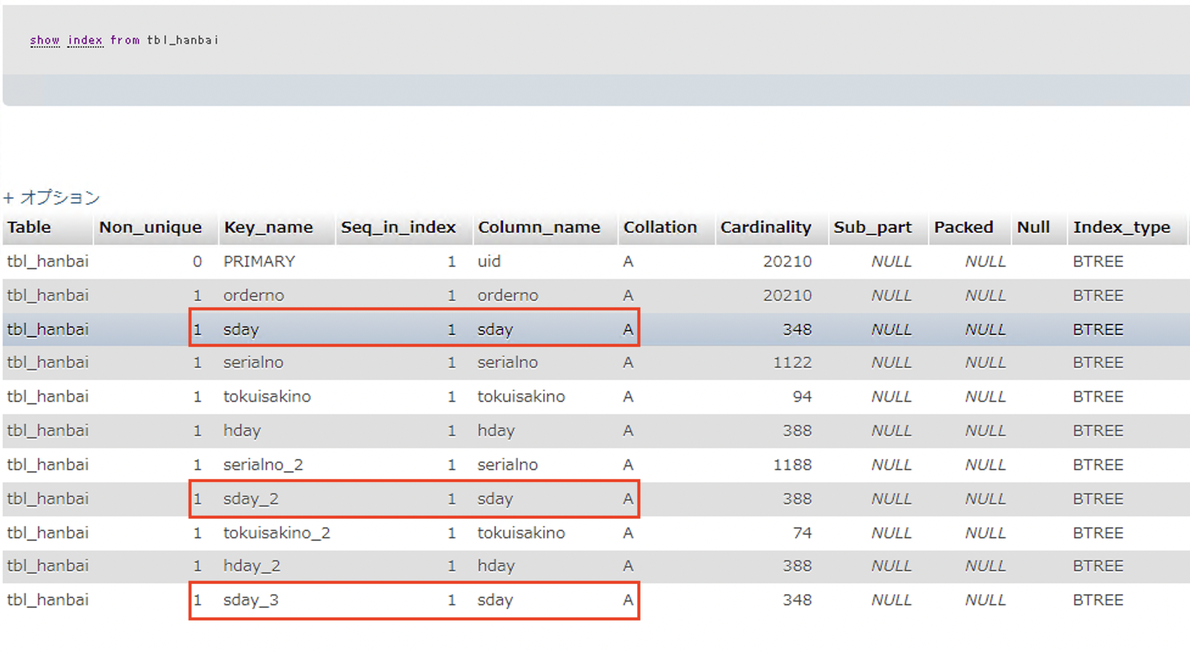
Task: Click the Column_name column header
Action: (x=538, y=227)
